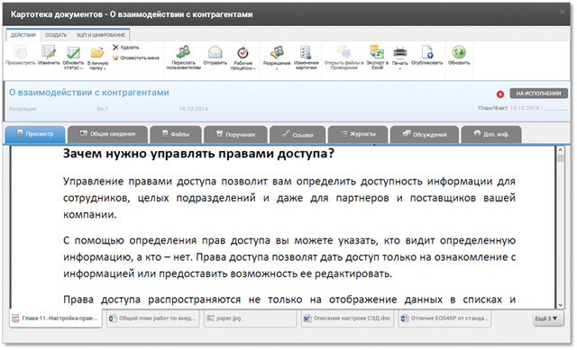The width and height of the screenshot is (577, 350).
Task: Open the Файлы tab
Action: (x=176, y=134)
